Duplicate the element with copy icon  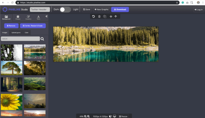click(105, 17)
